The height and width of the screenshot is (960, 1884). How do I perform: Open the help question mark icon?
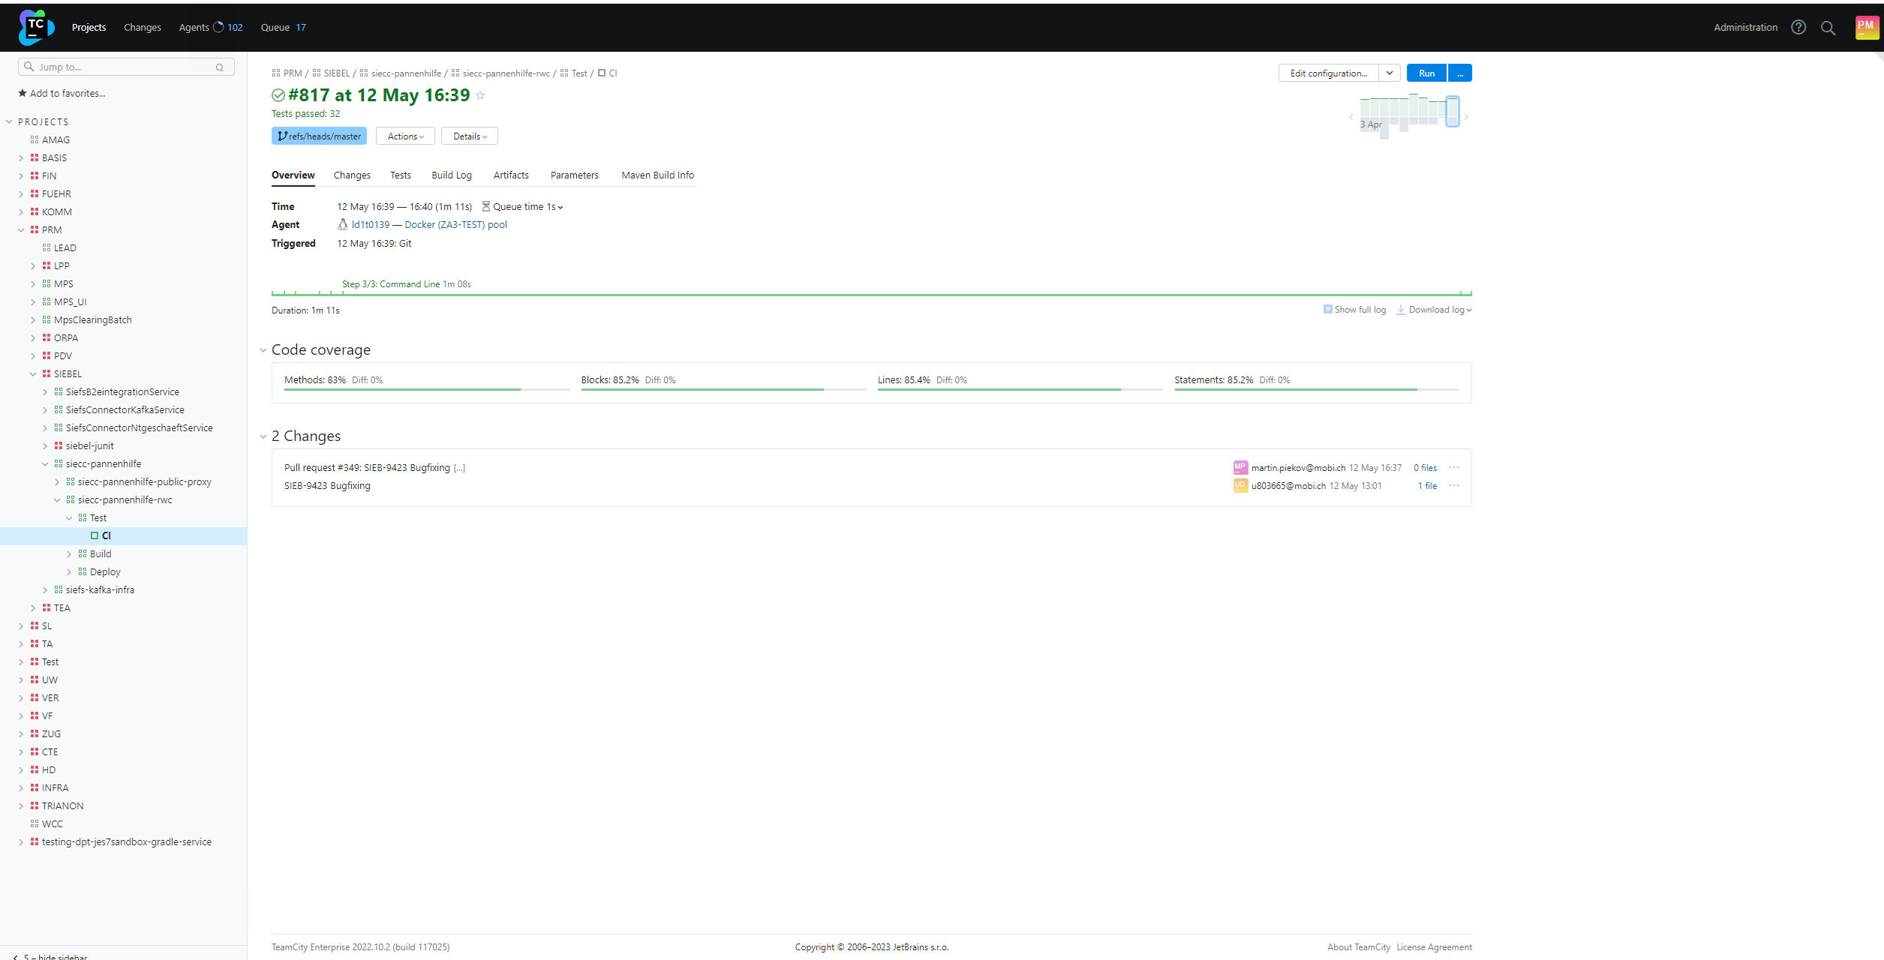click(x=1798, y=28)
